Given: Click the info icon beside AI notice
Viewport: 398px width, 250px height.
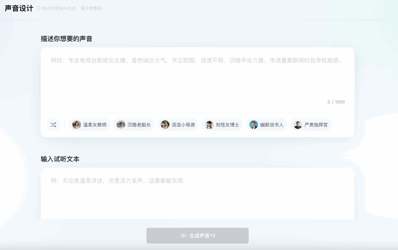Looking at the screenshot, I should pos(39,9).
